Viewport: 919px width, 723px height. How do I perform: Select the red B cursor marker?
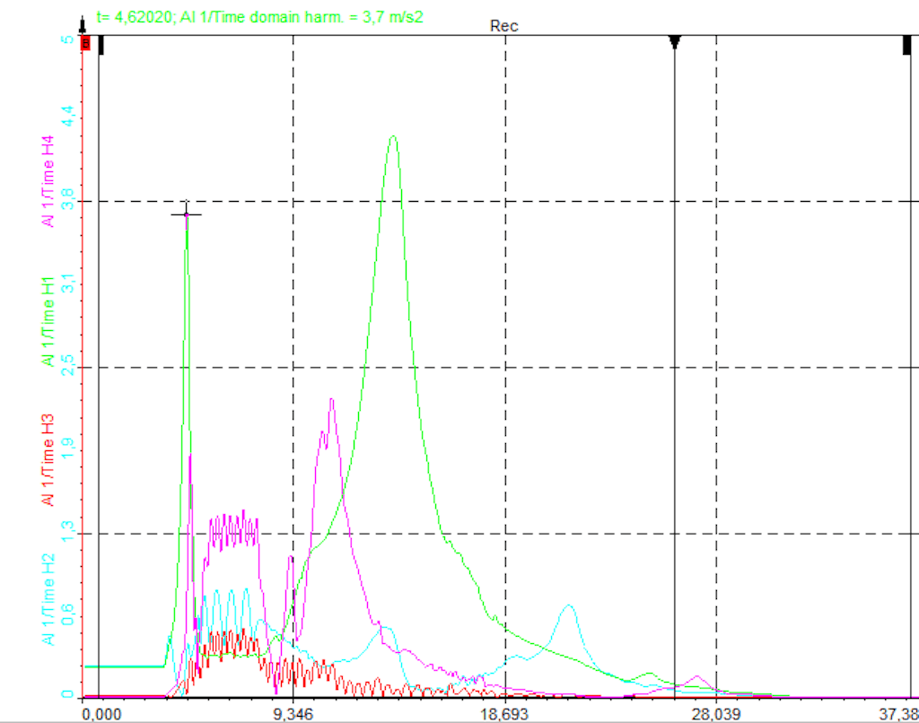(85, 43)
